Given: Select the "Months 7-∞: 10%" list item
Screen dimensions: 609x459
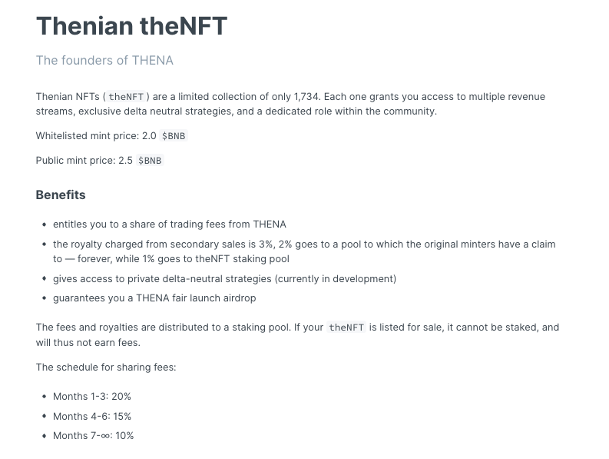Looking at the screenshot, I should click(x=93, y=435).
